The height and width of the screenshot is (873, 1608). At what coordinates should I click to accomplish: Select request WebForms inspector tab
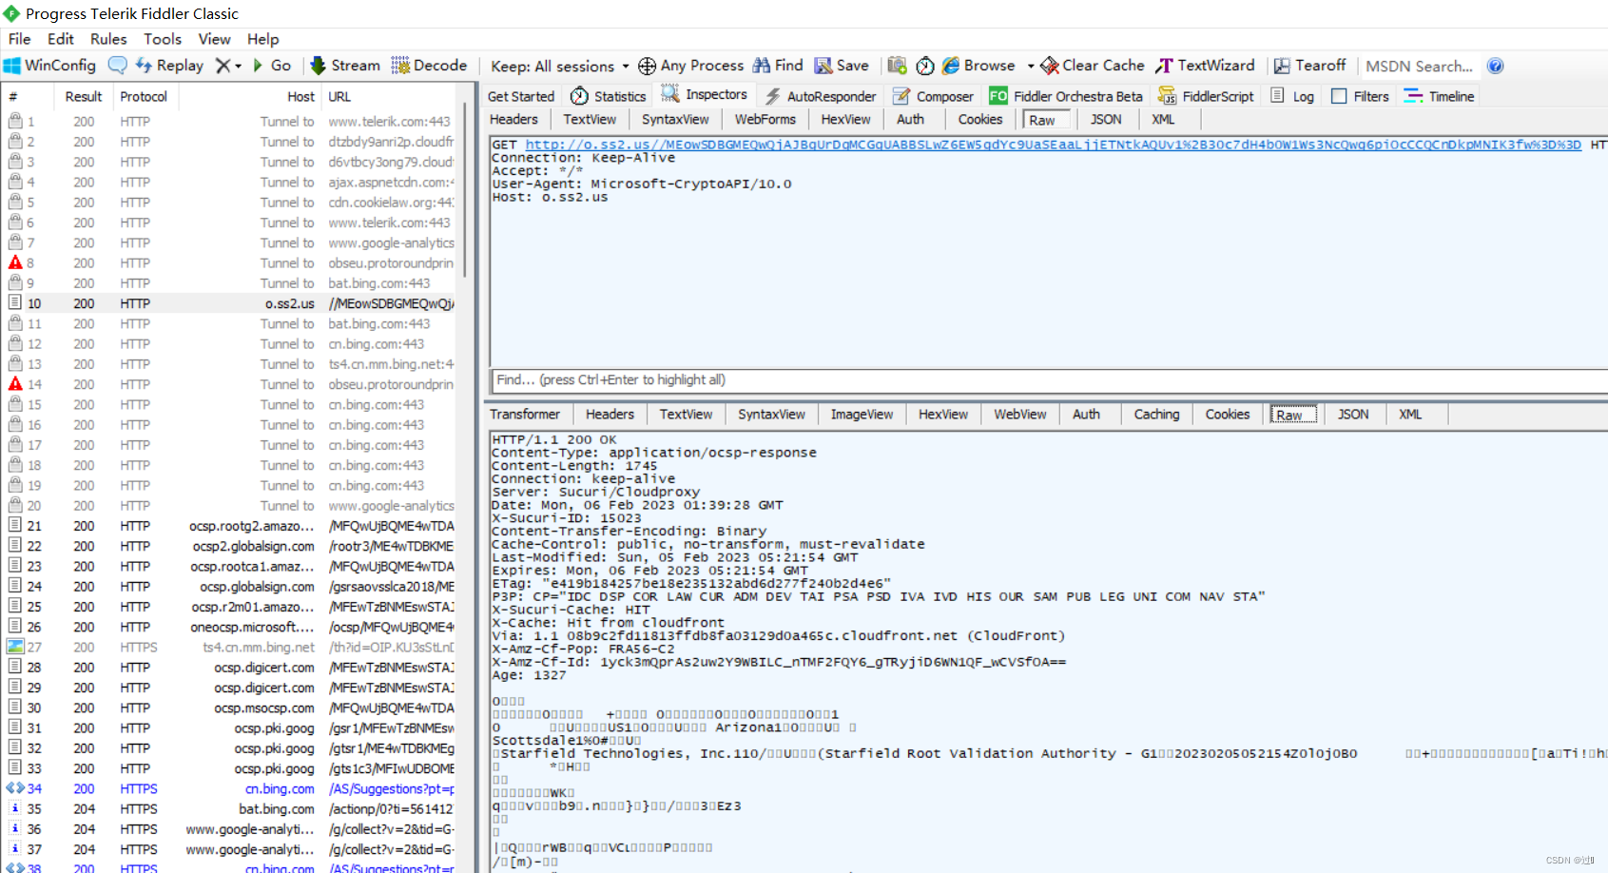coord(765,119)
